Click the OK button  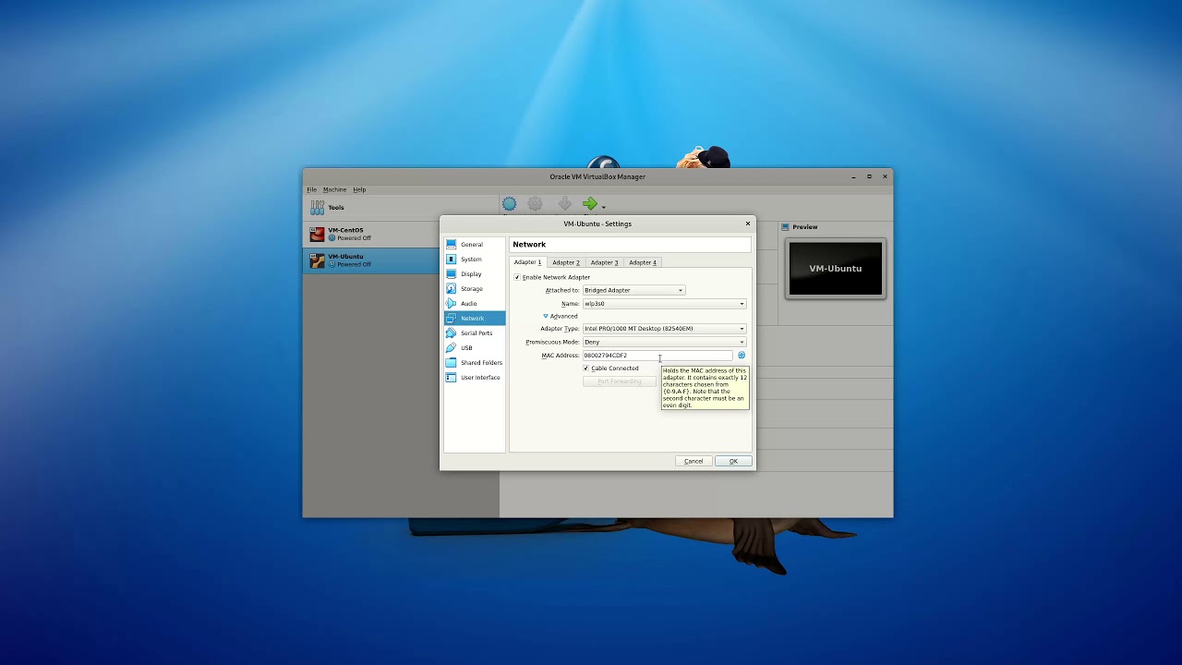733,461
